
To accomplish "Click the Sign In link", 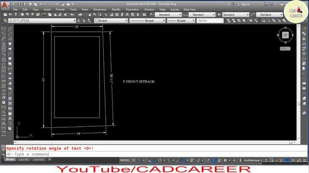I will (x=246, y=4).
